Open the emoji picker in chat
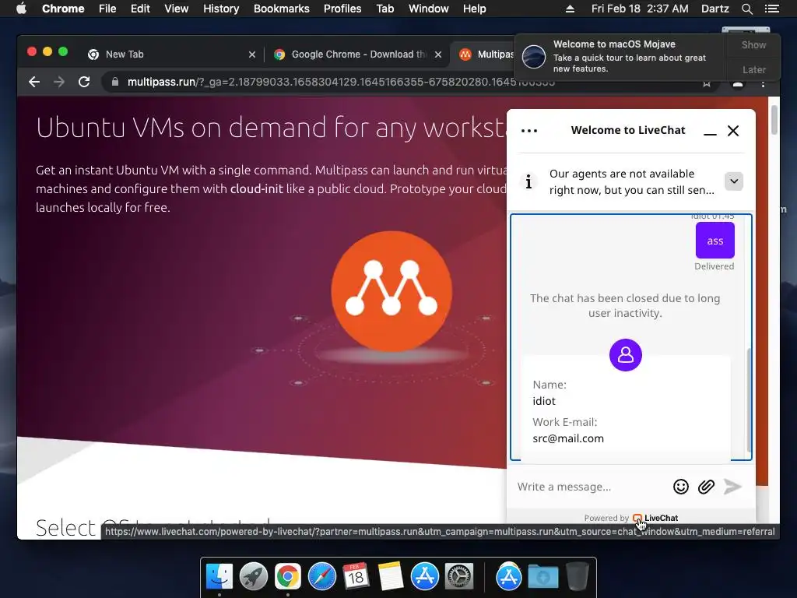 (x=680, y=487)
